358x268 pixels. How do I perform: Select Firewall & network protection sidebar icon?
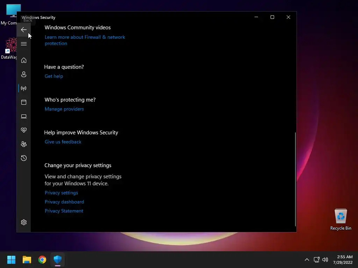click(x=24, y=88)
